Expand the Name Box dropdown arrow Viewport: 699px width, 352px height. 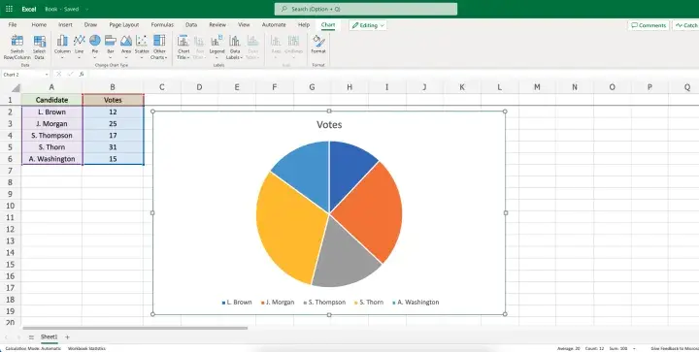[x=47, y=75]
